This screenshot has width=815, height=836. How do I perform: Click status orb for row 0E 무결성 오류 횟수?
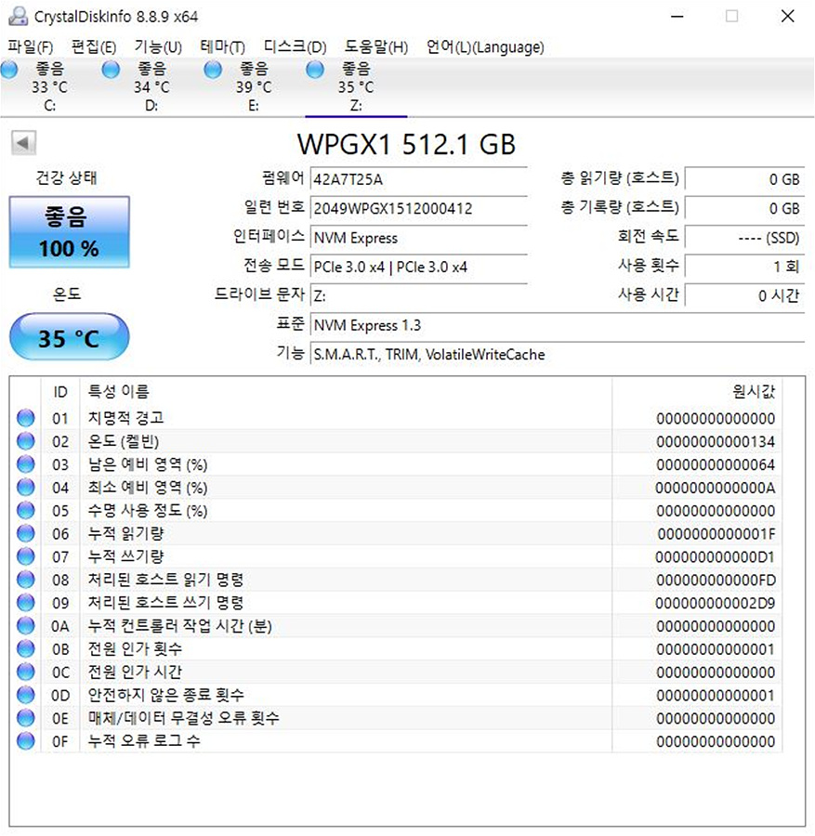26,718
